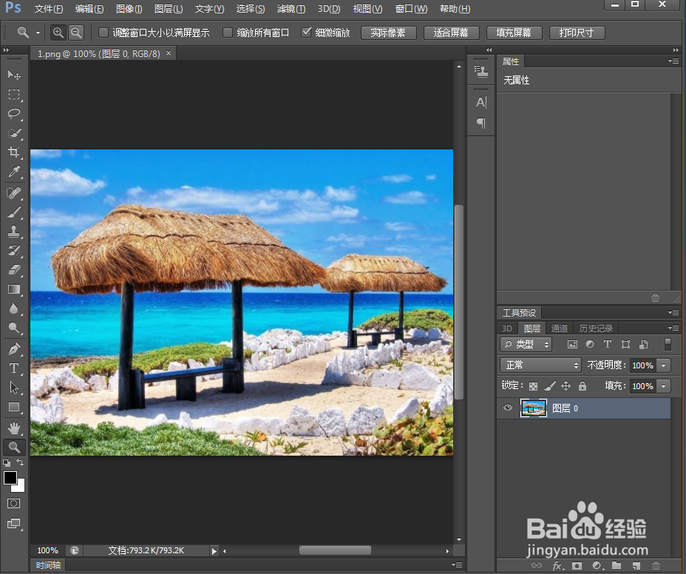Screen dimensions: 686x574
Task: Select the Rectangular Marquee tool
Action: tap(14, 95)
